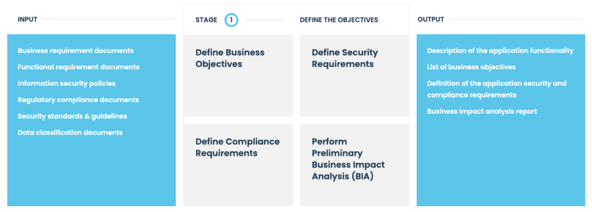Image resolution: width=592 pixels, height=212 pixels.
Task: Click Description of the application functionality
Action: [500, 51]
